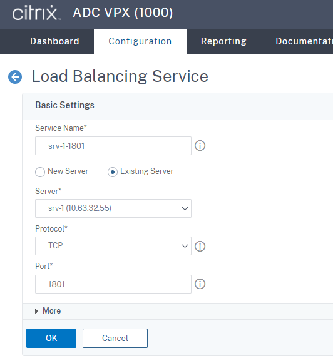
Task: Click the ADC VPX (1000) product title
Action: click(123, 13)
